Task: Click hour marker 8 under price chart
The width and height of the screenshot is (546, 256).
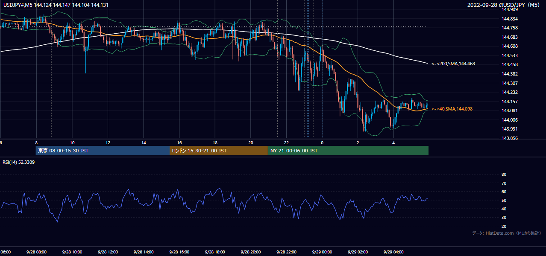Action: coord(36,143)
